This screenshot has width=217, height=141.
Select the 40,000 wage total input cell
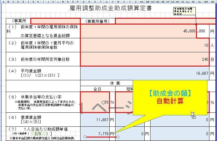(x=138, y=31)
